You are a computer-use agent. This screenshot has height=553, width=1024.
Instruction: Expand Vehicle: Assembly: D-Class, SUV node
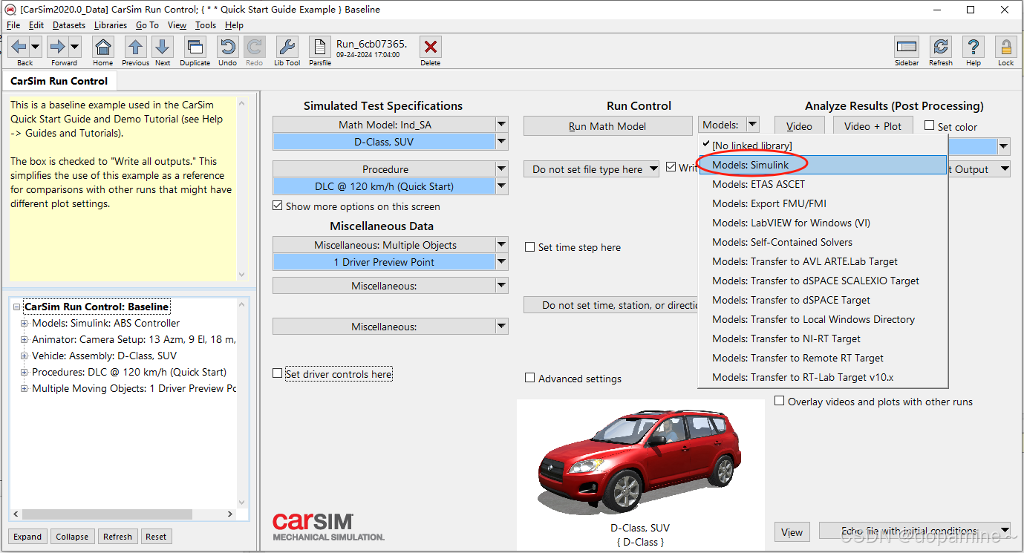point(24,356)
